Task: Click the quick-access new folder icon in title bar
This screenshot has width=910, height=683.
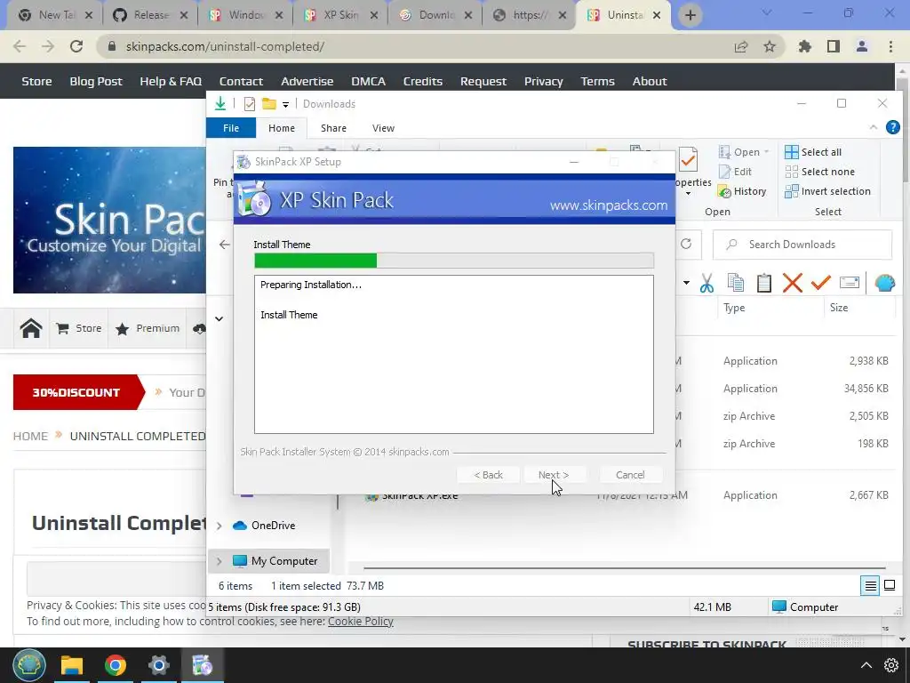Action: [x=268, y=104]
